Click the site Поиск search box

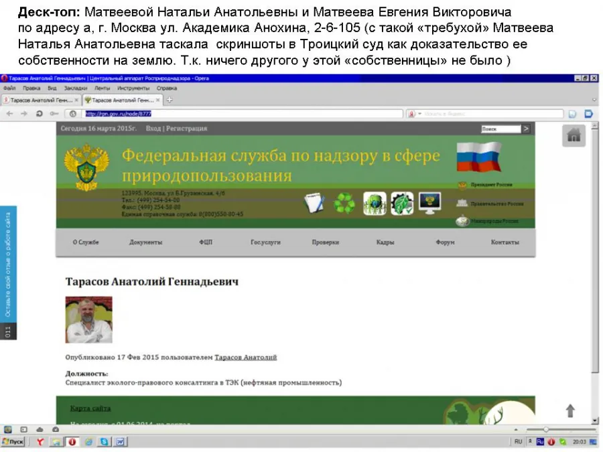click(500, 129)
